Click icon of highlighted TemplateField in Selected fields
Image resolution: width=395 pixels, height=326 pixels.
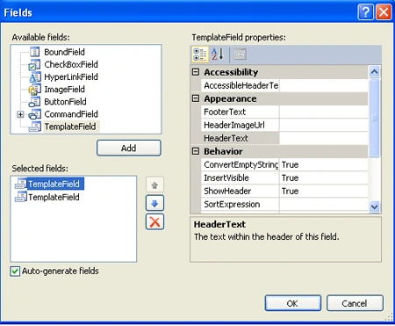21,184
